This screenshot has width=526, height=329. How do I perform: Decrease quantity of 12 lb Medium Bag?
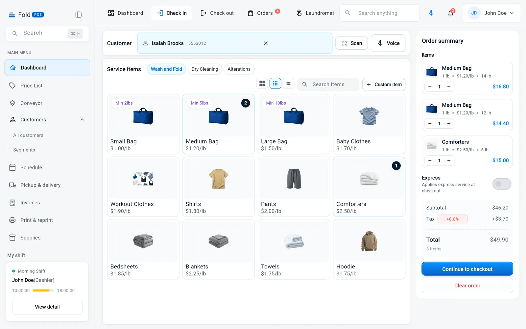click(430, 124)
